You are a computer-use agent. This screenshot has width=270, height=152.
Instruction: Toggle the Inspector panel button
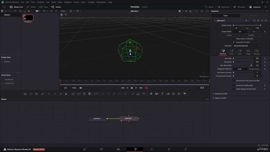255,7
